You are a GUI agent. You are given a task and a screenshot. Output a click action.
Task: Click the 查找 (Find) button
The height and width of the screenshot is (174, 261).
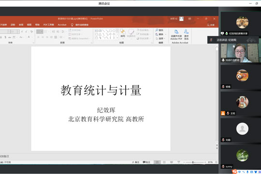click(x=159, y=30)
